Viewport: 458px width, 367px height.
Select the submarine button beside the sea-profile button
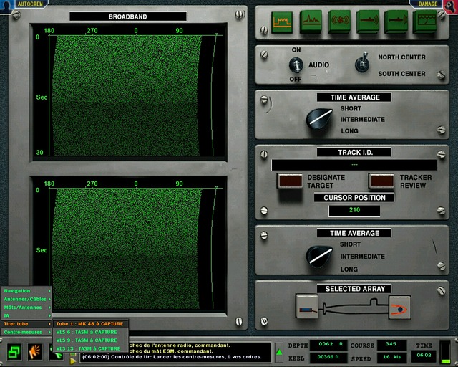(396, 21)
